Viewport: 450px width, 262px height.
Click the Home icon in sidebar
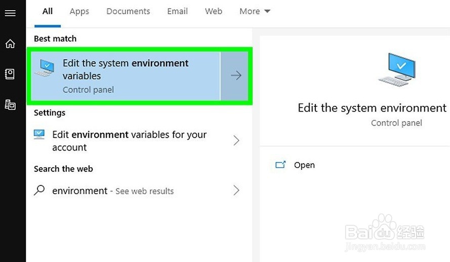(x=10, y=44)
